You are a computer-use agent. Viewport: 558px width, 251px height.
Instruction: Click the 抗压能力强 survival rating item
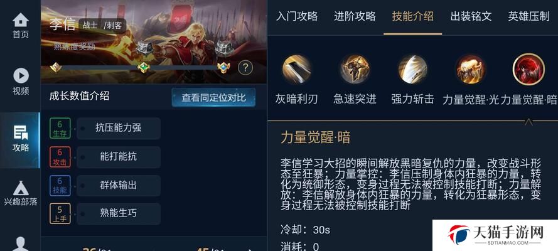(119, 129)
